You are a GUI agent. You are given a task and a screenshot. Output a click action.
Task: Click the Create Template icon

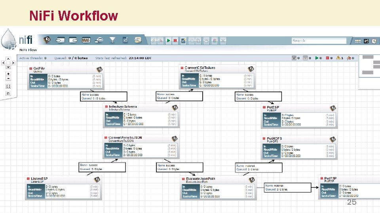pyautogui.click(x=183, y=41)
